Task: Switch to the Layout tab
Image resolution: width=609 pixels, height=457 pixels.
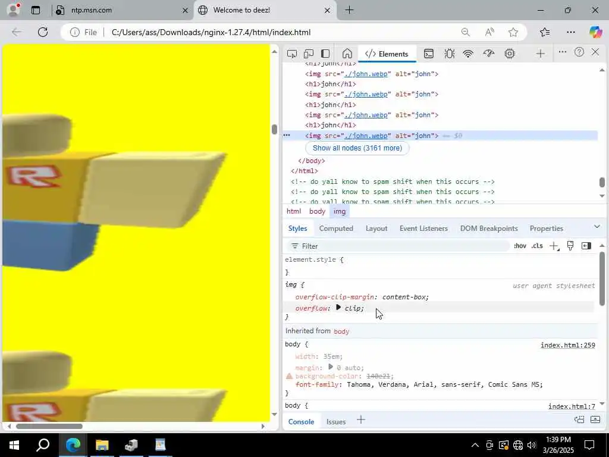Action: [x=376, y=228]
